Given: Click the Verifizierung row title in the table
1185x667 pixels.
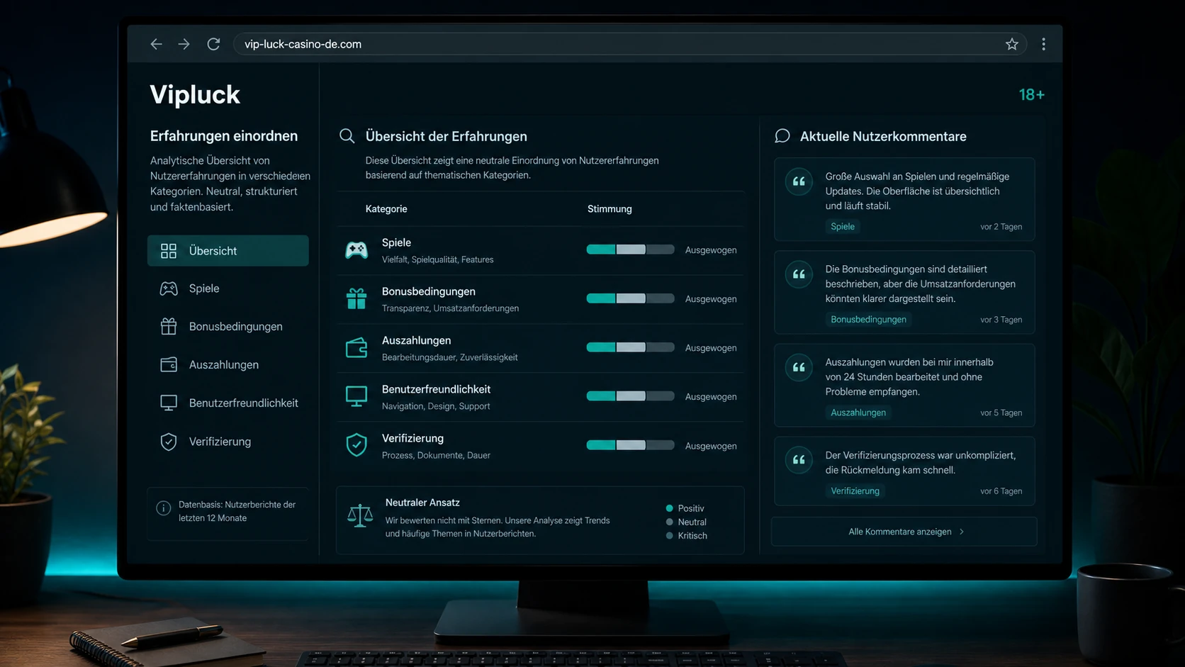Looking at the screenshot, I should coord(412,438).
